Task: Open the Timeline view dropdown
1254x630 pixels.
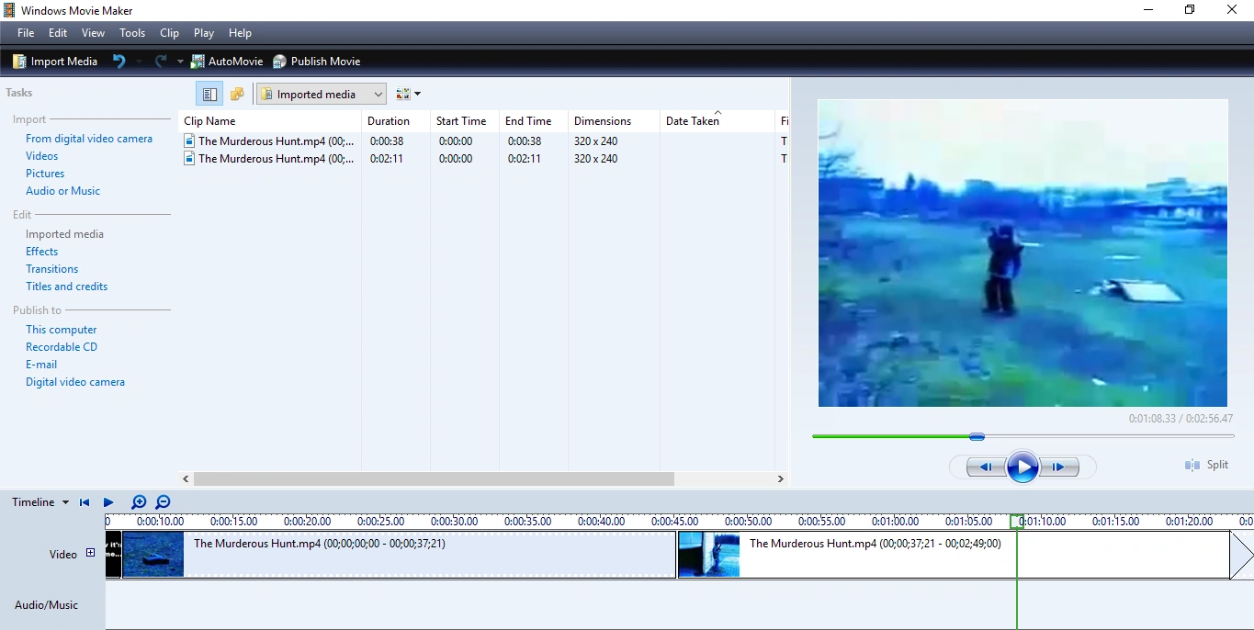Action: pos(40,502)
